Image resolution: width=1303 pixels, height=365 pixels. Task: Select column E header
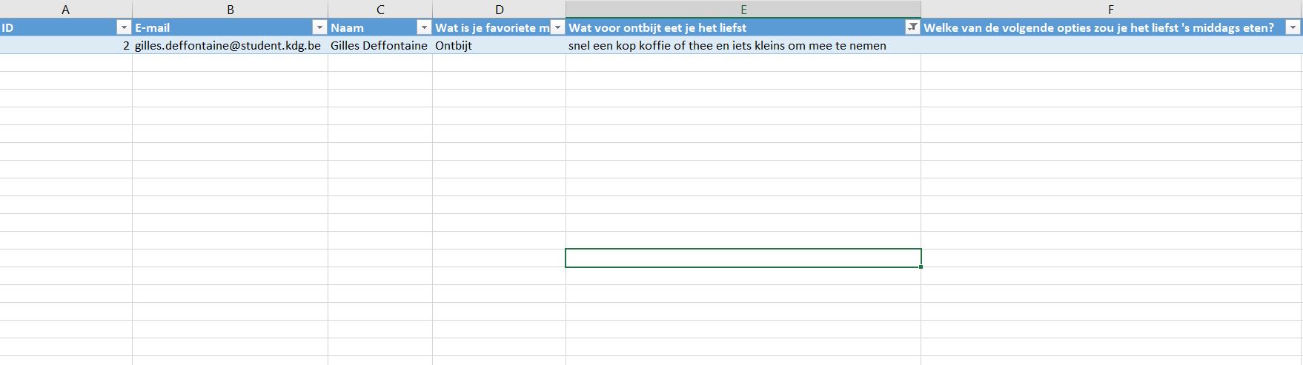click(x=743, y=10)
